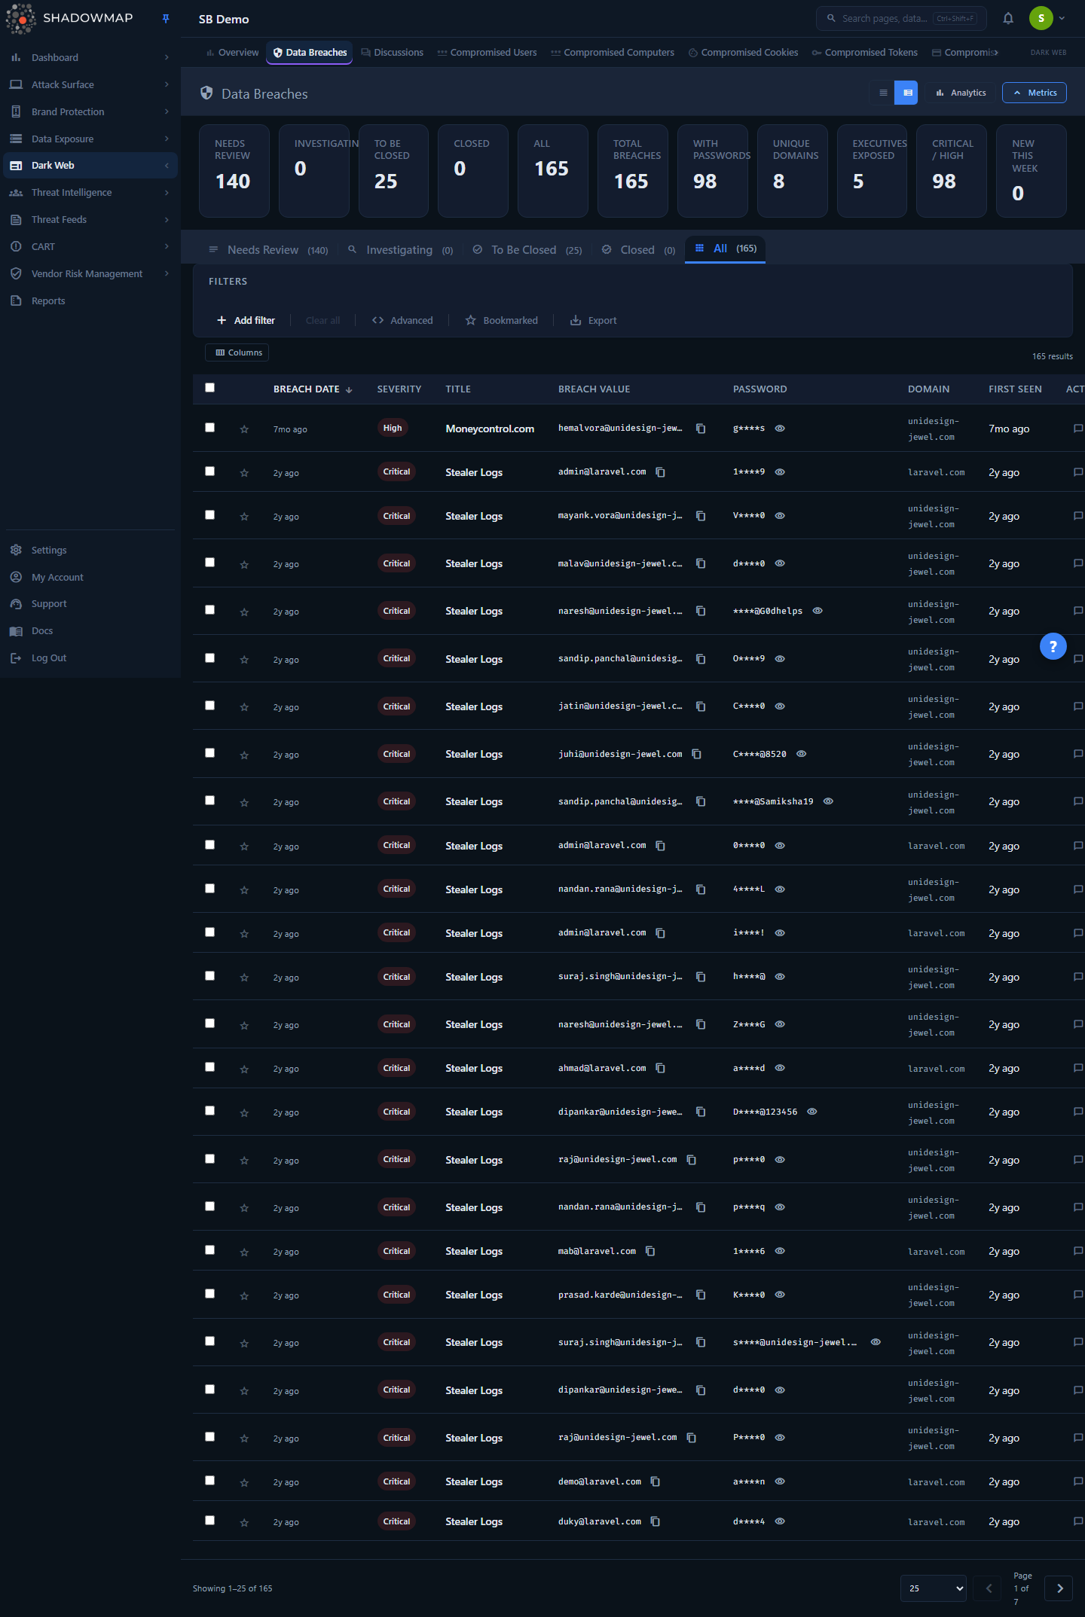Select the card view layout icon
Viewport: 1085px width, 1617px height.
pos(907,93)
